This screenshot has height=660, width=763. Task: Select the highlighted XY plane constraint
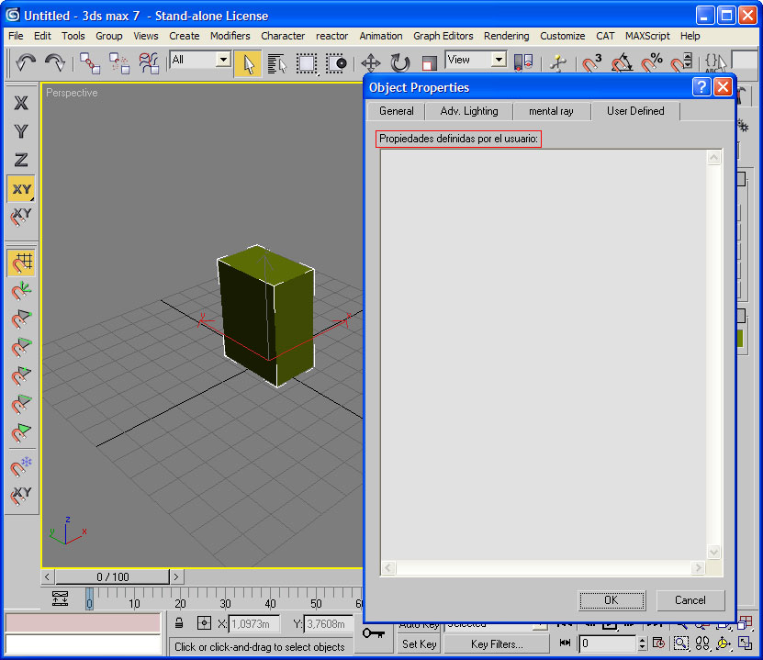21,189
